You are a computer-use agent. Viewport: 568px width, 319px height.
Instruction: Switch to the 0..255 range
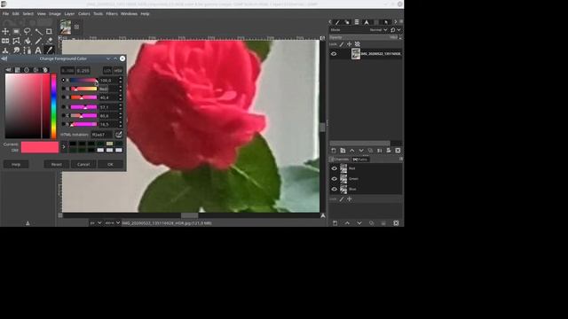[83, 71]
